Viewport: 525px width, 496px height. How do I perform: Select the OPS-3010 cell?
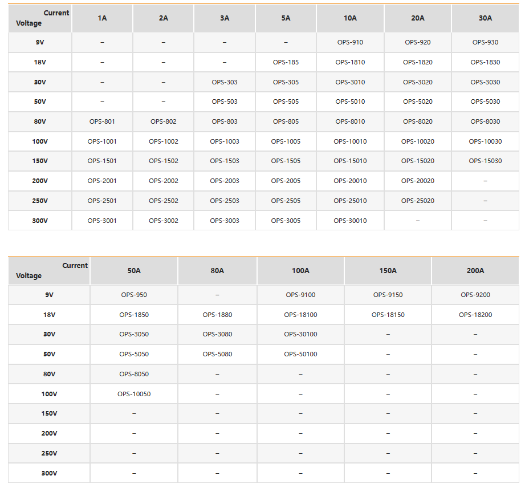[x=350, y=82]
